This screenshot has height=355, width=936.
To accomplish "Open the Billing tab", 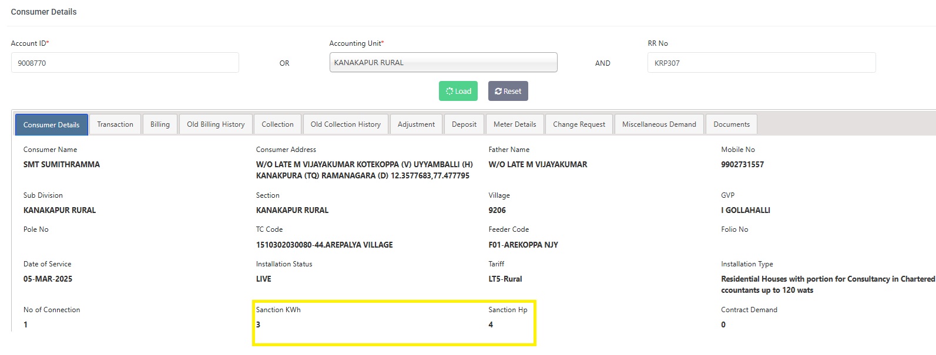I will pos(160,124).
